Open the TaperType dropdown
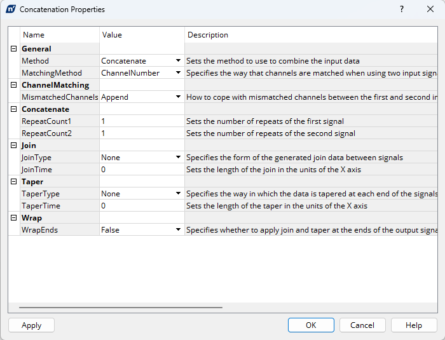The width and height of the screenshot is (445, 340). [179, 194]
